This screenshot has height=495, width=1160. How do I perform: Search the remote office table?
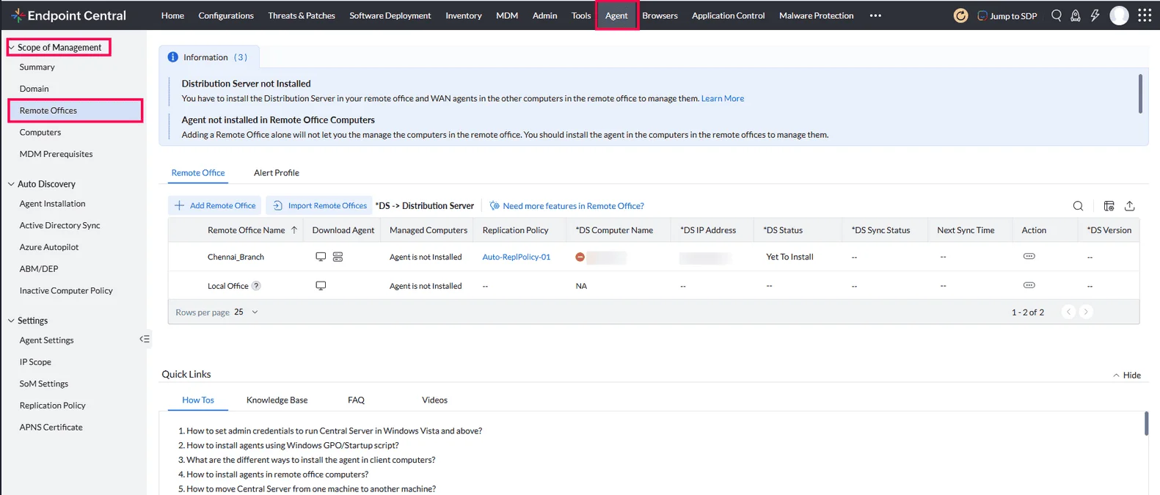coord(1078,206)
